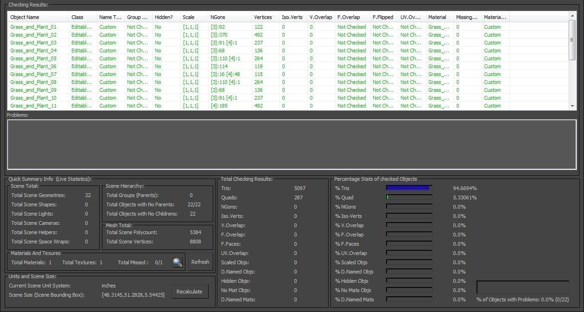This screenshot has width=584, height=312.
Task: Click the Missing... column header
Action: (468, 17)
